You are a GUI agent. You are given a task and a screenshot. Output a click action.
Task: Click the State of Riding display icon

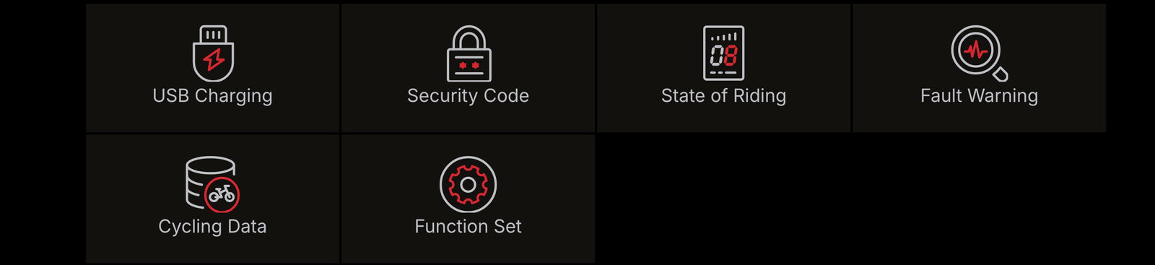click(724, 53)
